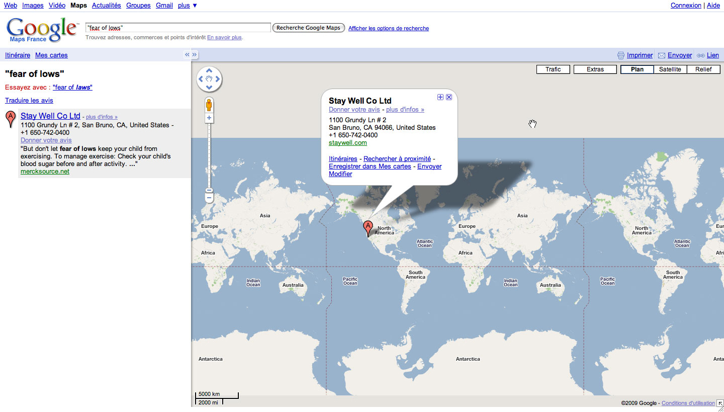Switch map view to Relief
This screenshot has height=412, width=724.
point(703,69)
